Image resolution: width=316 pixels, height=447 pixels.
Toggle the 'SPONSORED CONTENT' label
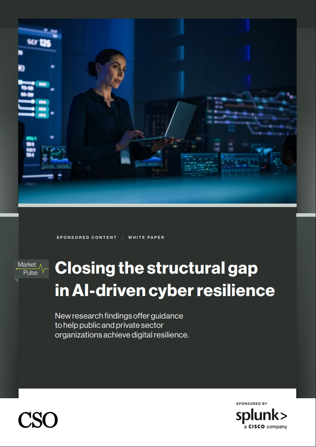[x=87, y=237]
